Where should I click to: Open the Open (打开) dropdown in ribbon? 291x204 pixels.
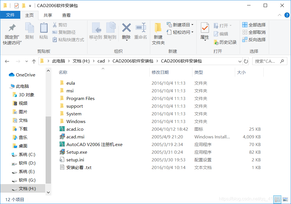[231, 26]
